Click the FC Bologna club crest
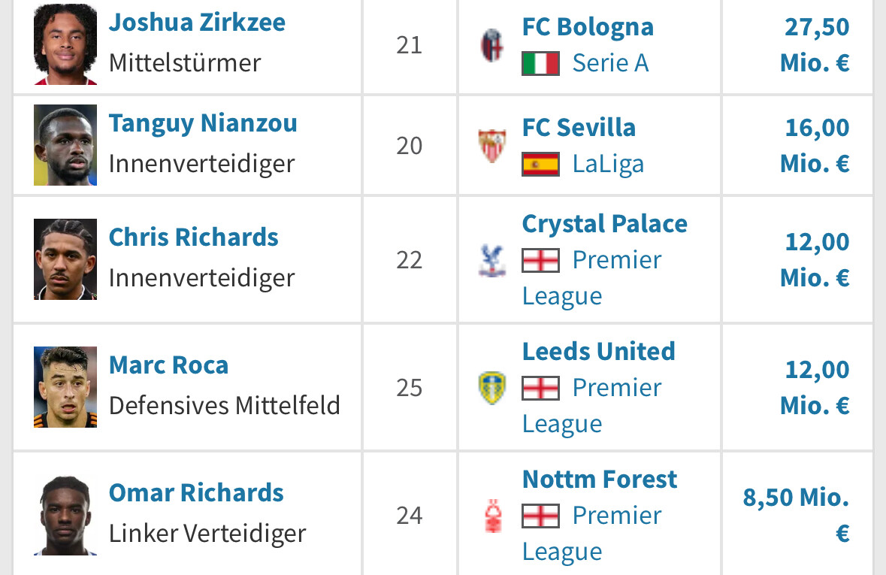Image resolution: width=886 pixels, height=575 pixels. [x=492, y=45]
